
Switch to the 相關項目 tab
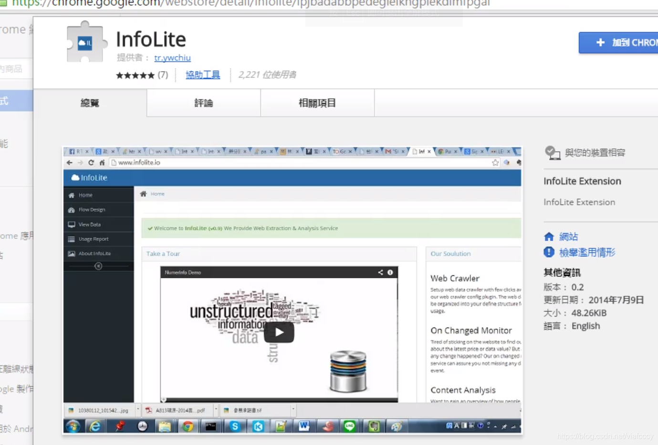(317, 103)
